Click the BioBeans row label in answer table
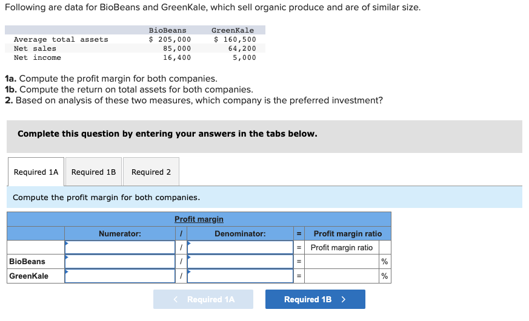 (x=27, y=261)
